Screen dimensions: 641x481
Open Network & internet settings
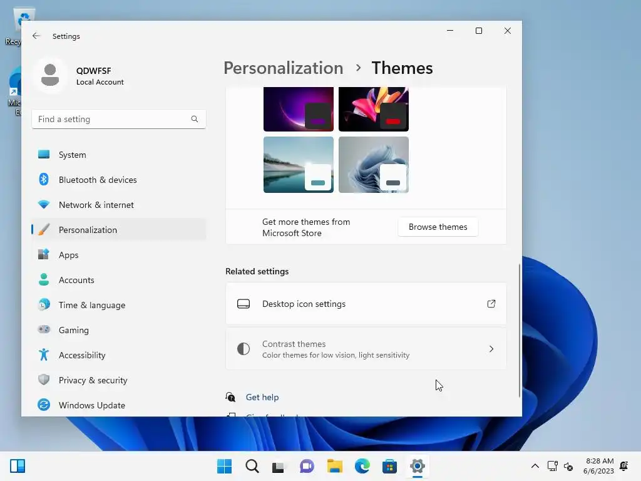pos(119,205)
